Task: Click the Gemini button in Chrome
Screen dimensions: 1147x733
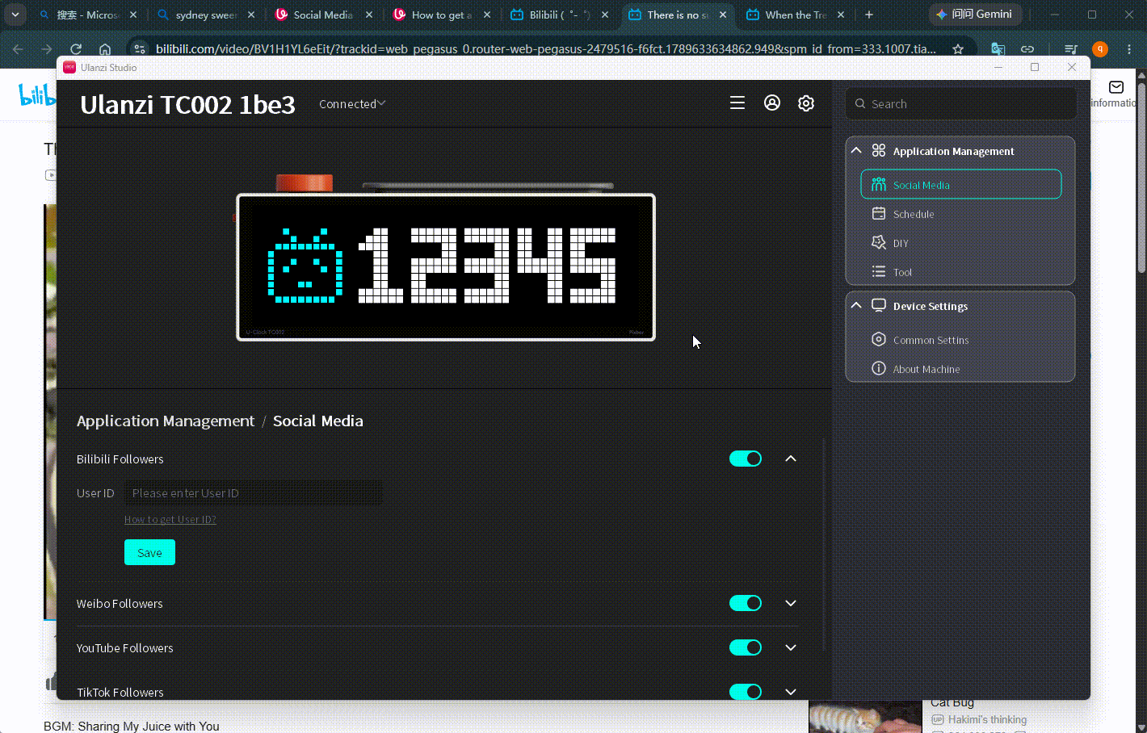Action: point(976,15)
